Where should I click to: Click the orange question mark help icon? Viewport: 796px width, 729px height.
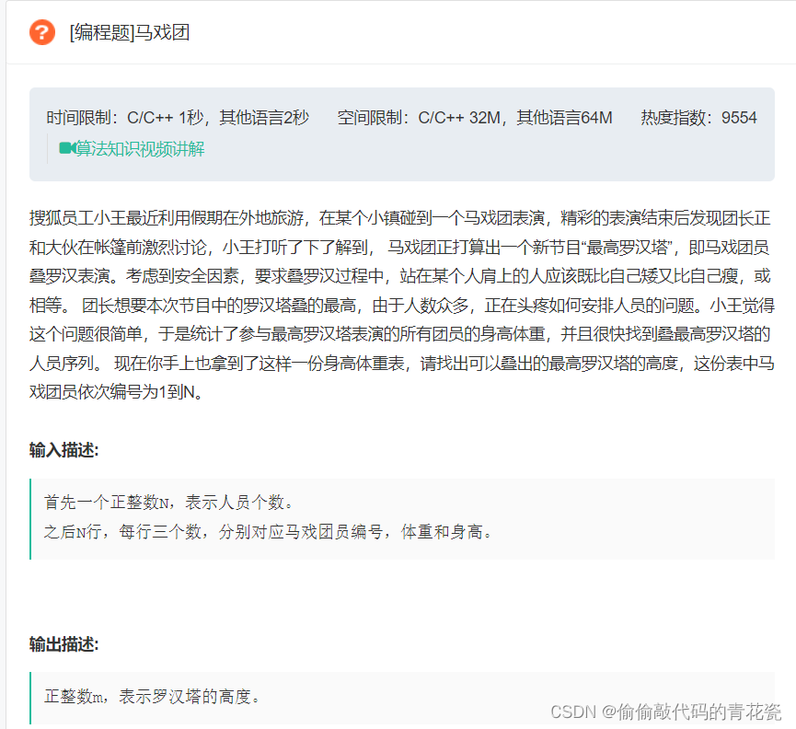pyautogui.click(x=40, y=31)
